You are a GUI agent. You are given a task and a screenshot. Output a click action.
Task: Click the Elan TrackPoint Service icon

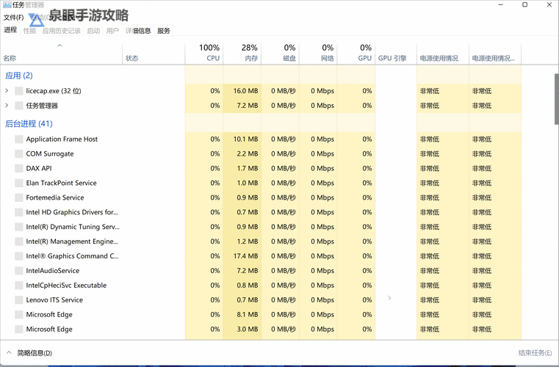pos(19,183)
